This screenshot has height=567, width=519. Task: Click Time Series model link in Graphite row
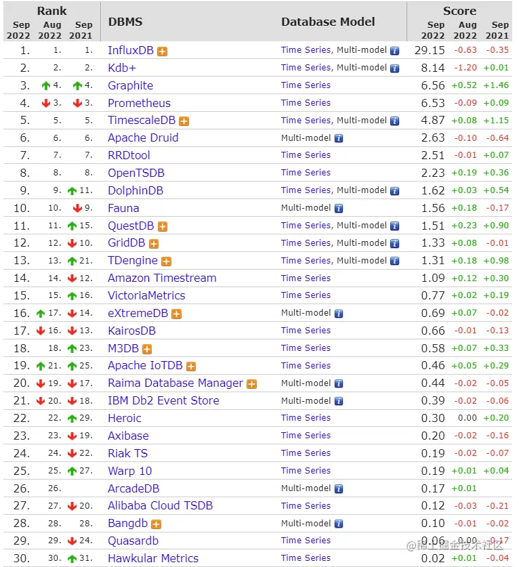coord(306,85)
